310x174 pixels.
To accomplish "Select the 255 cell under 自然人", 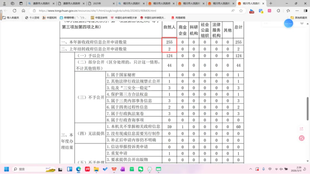I will (169, 42).
